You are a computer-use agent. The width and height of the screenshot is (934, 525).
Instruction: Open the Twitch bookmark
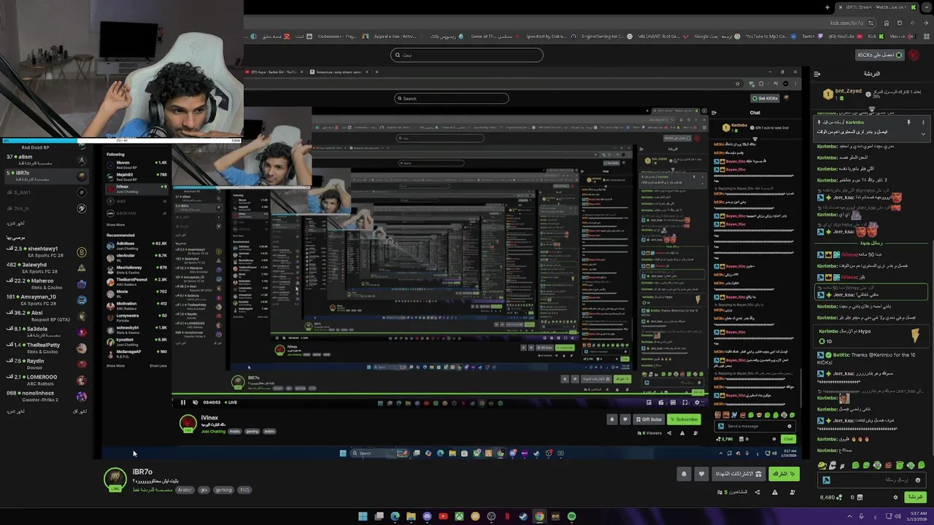tap(812, 36)
